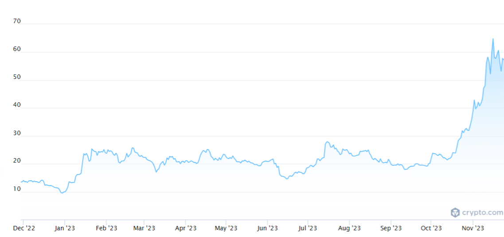The image size is (504, 237).
Task: Click the Jul '23 x-axis label
Action: point(308,228)
